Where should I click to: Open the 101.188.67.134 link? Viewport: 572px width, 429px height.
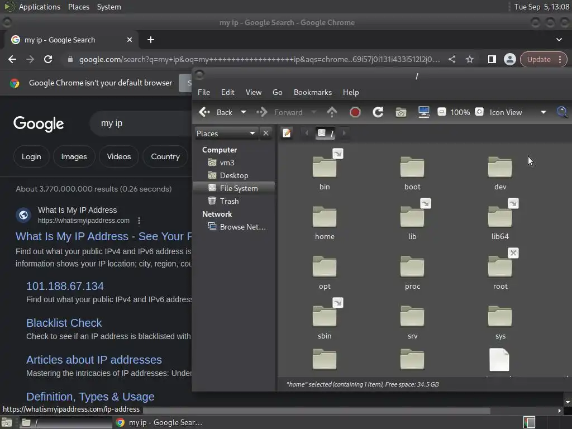65,286
